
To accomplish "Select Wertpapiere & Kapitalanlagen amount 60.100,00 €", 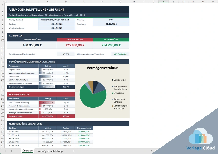I will 48,73.
